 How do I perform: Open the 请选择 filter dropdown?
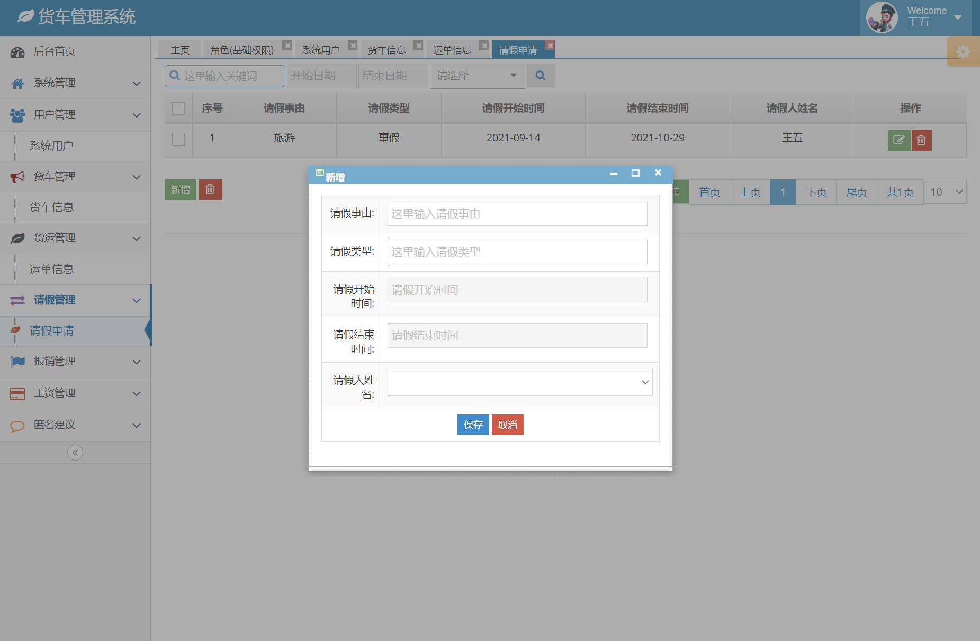coord(476,76)
